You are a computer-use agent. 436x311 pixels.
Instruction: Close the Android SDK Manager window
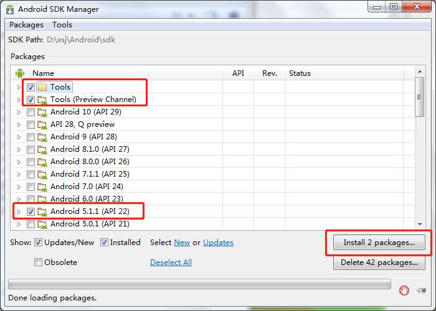click(x=417, y=7)
